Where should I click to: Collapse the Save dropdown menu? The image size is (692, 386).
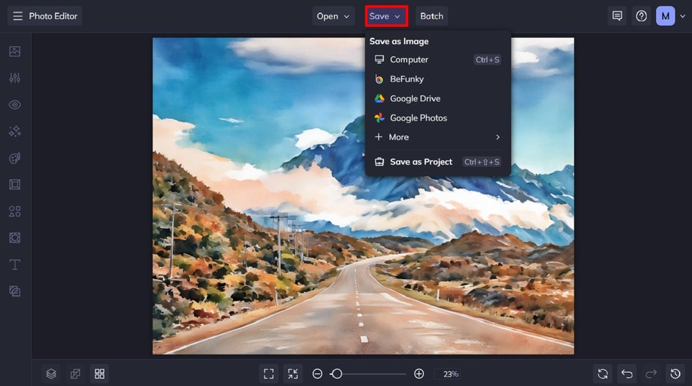386,16
